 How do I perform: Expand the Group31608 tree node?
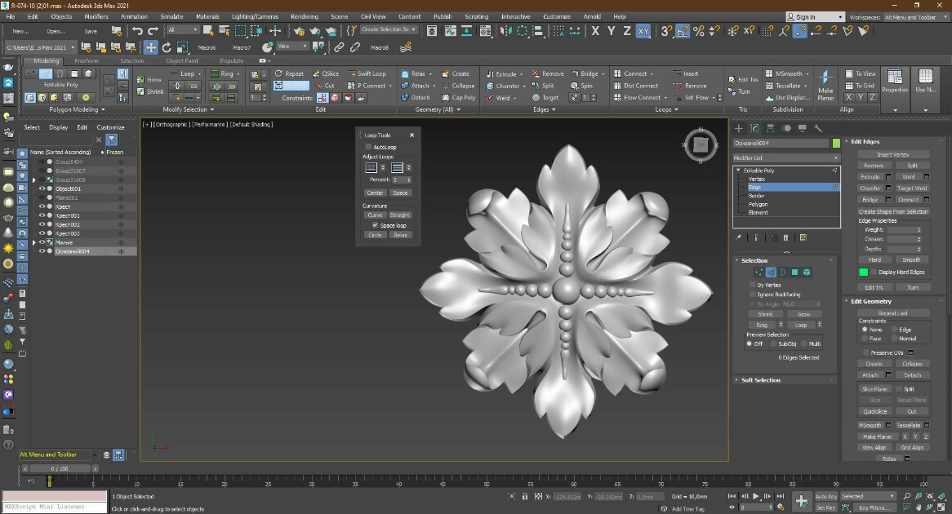tap(34, 180)
